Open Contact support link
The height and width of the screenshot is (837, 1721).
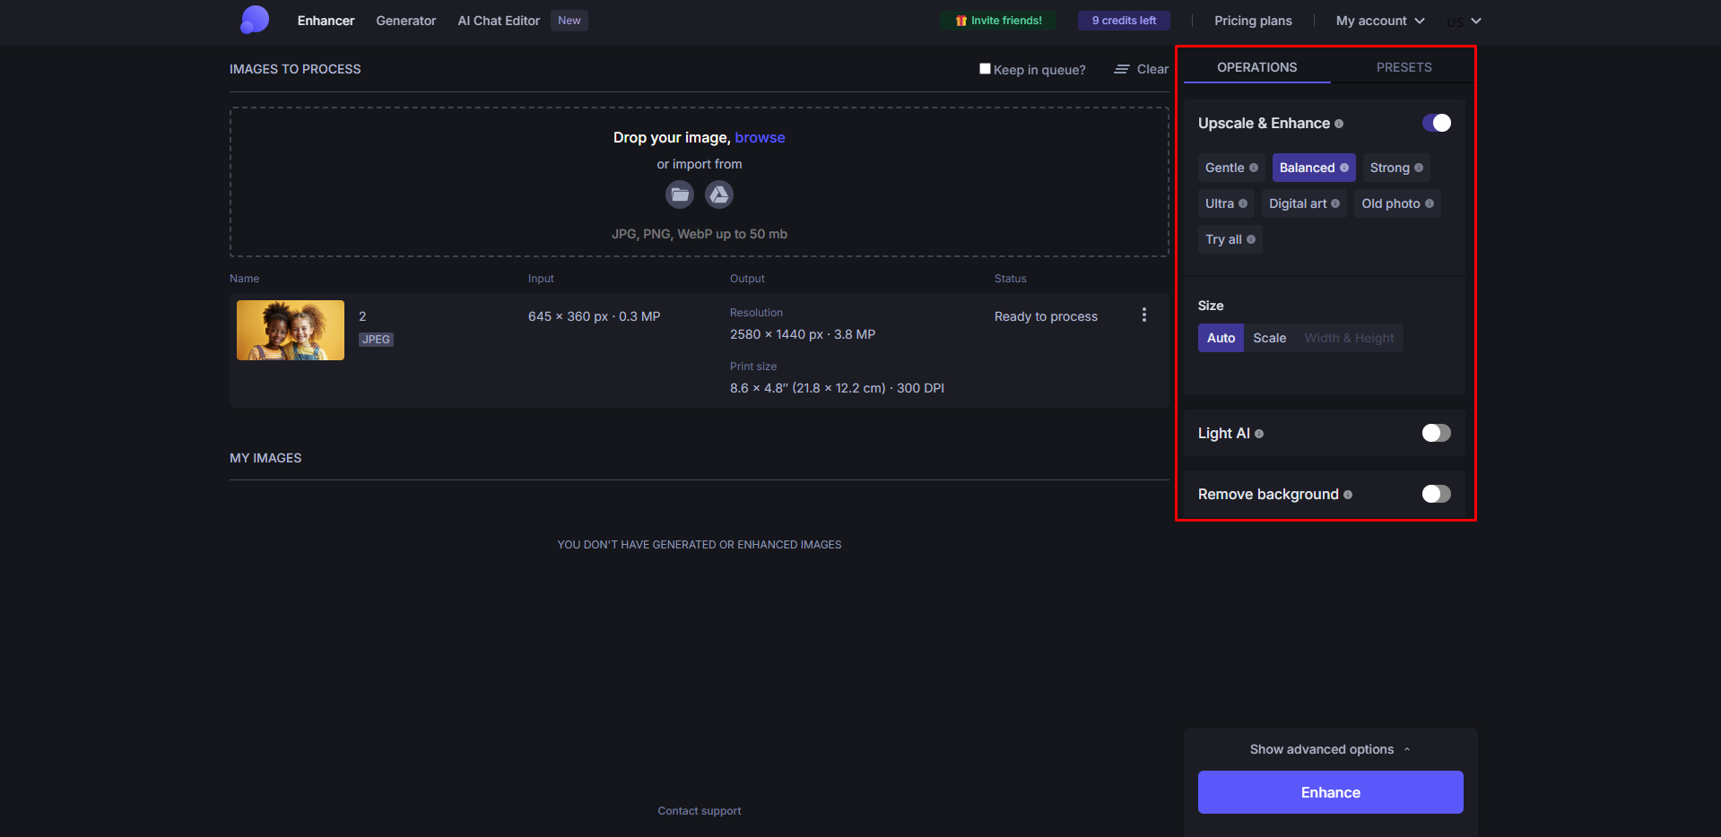pos(700,811)
